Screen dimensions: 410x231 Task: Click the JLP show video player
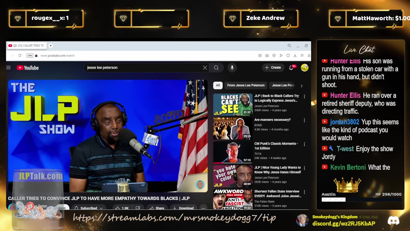(x=108, y=136)
